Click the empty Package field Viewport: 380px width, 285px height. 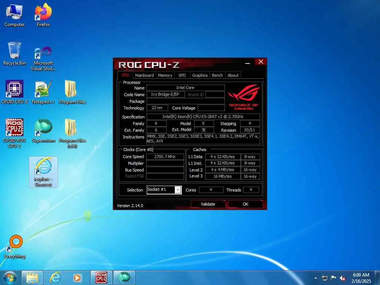pos(186,101)
